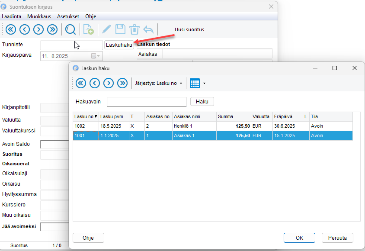Click the 30.6.2025 due date cell
This screenshot has width=365, height=251.
(288, 126)
